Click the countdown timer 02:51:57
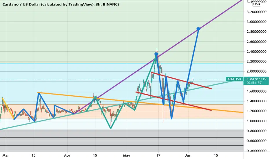This screenshot has width=270, height=159. (x=254, y=83)
